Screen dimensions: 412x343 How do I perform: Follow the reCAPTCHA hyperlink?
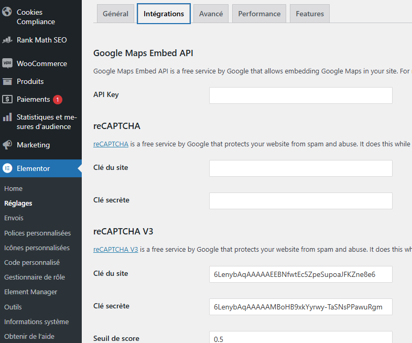click(x=111, y=144)
